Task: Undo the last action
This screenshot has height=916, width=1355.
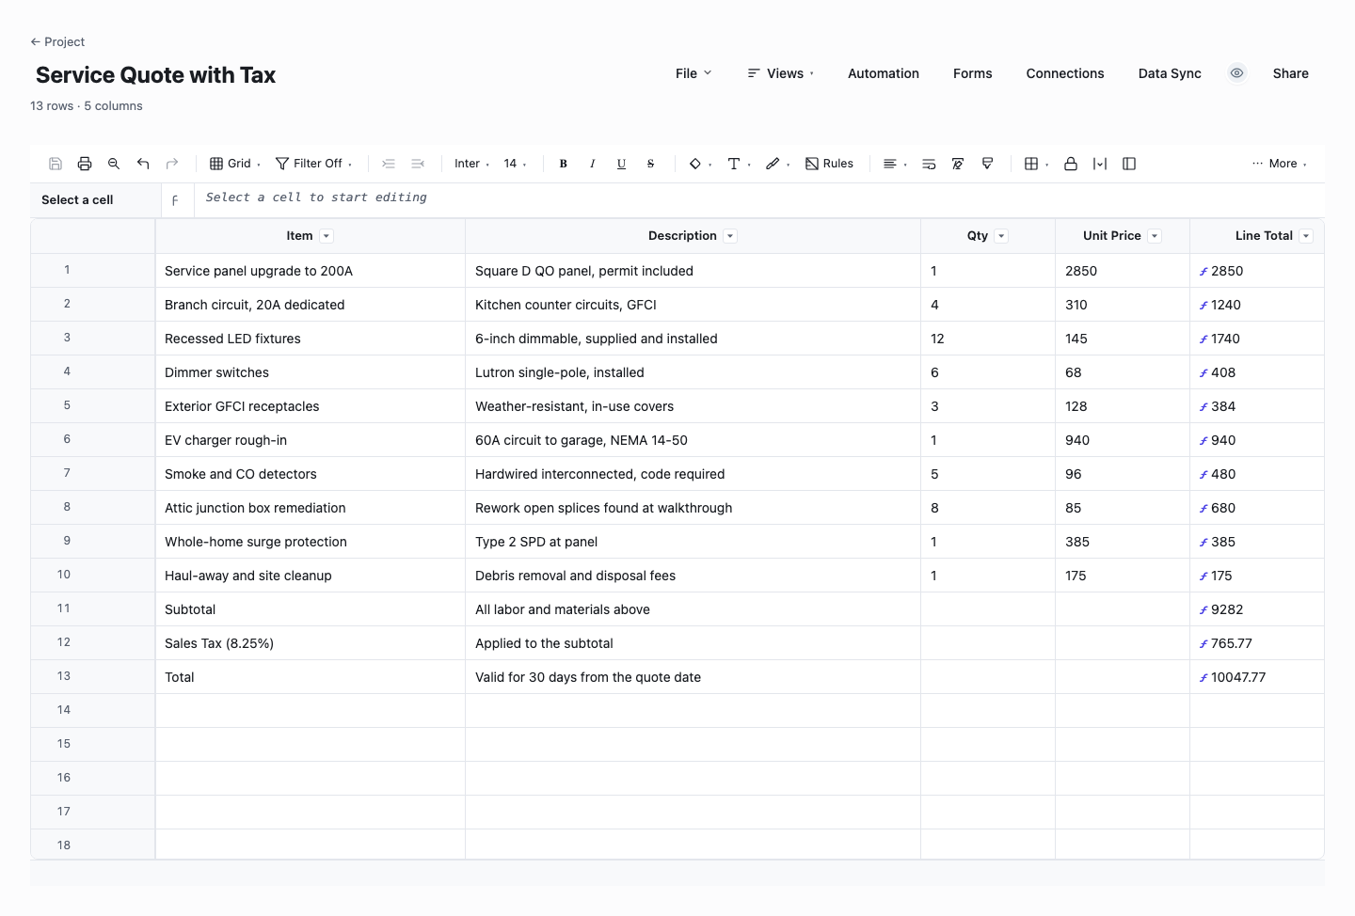Action: [x=143, y=164]
